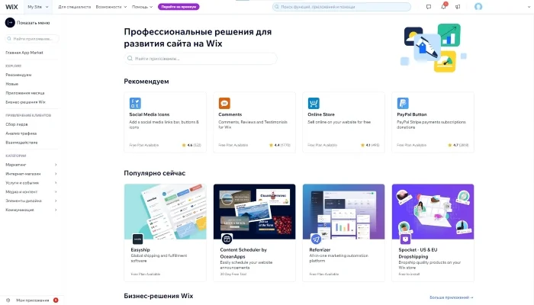Click the sidebar app search field
Viewport: 534px width, 305px height.
coord(32,39)
